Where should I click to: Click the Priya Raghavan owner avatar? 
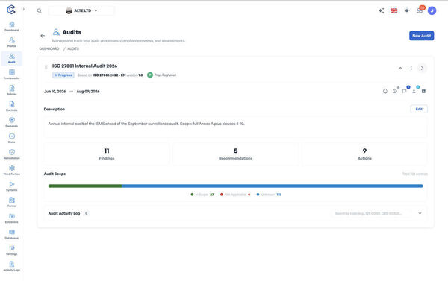click(x=150, y=75)
